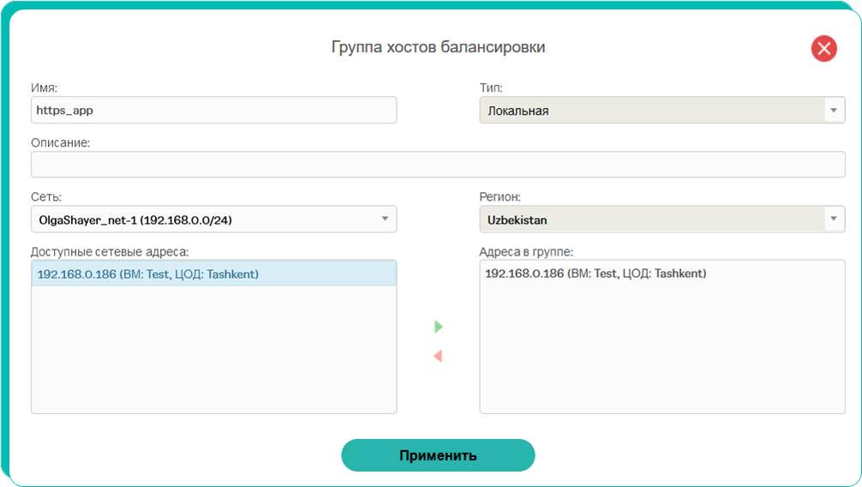The height and width of the screenshot is (487, 862).
Task: Click the Описание: label
Action: point(61,142)
